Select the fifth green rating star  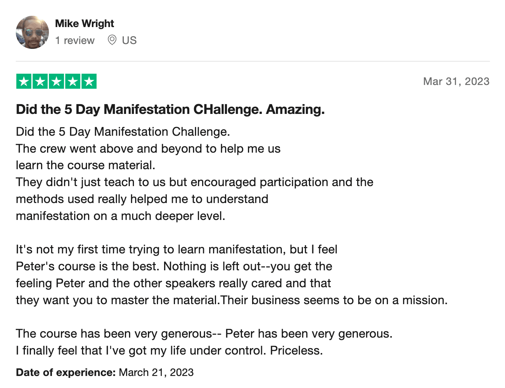89,81
